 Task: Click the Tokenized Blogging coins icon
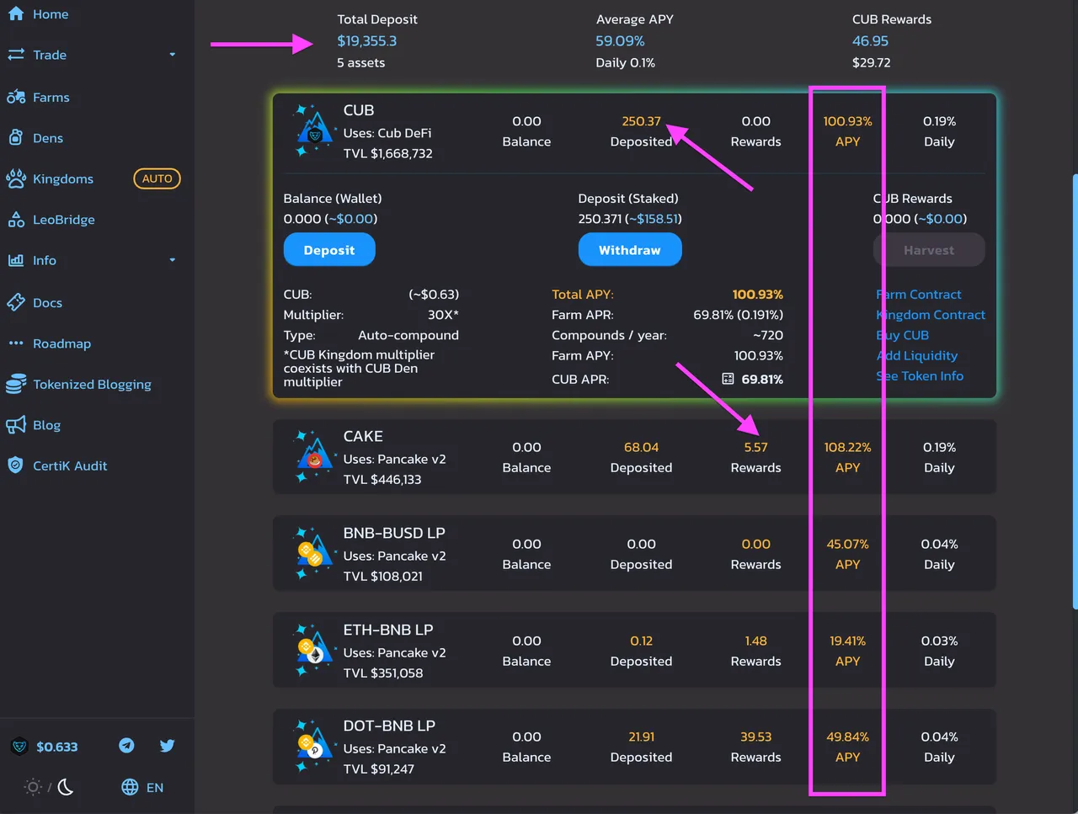click(x=15, y=384)
